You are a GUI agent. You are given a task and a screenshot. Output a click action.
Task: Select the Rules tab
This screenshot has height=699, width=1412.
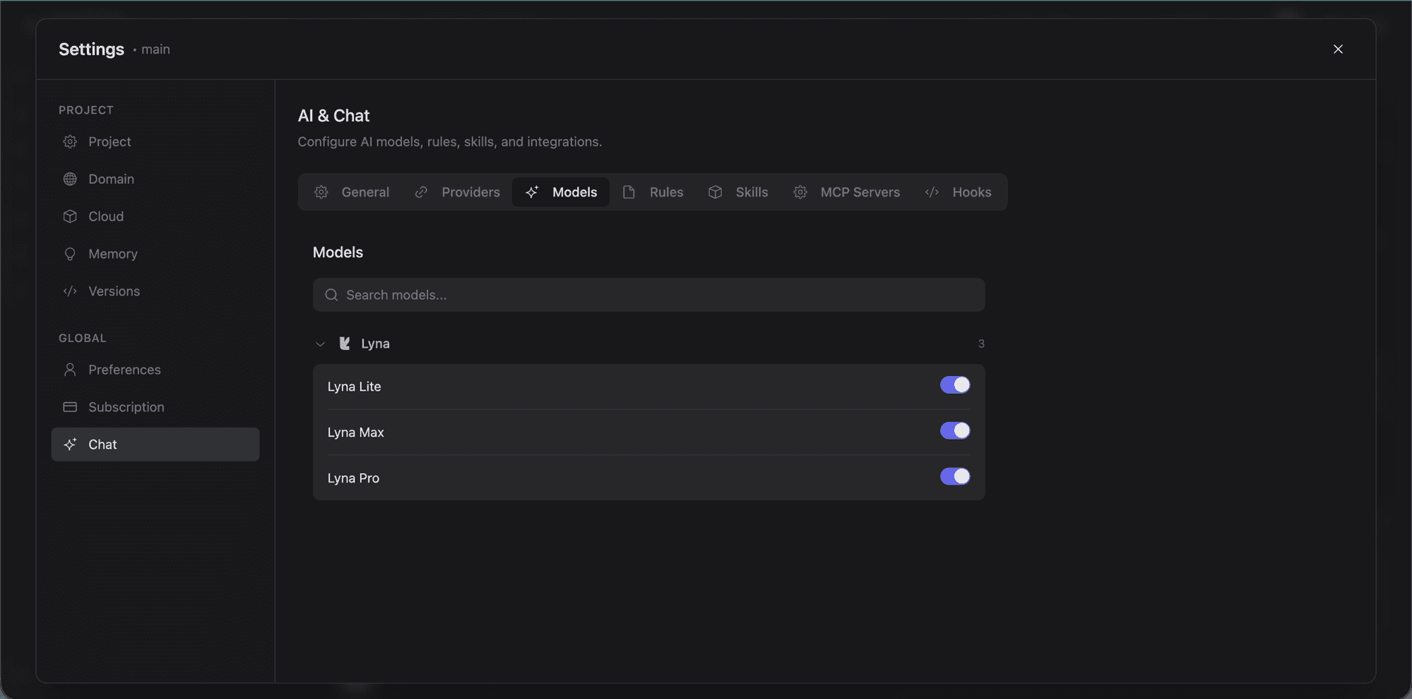click(653, 192)
